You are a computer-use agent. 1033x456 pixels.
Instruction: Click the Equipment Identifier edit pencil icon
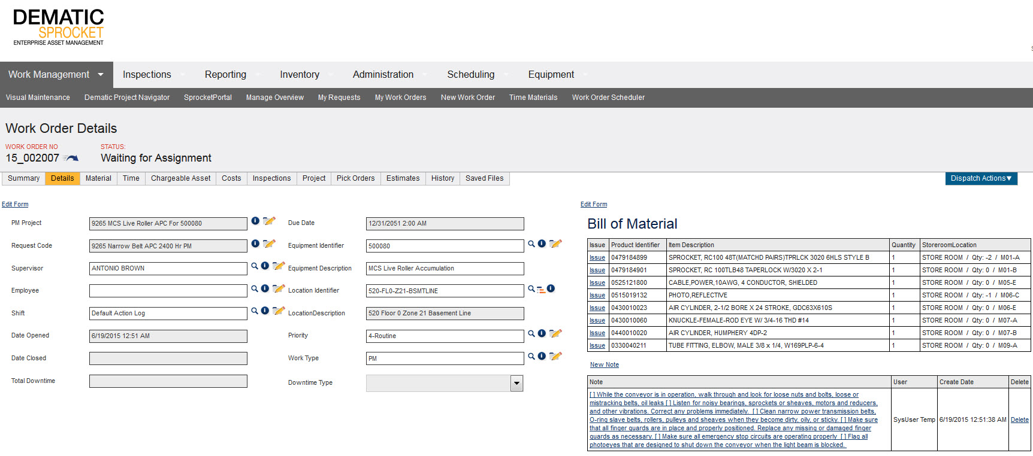click(555, 244)
